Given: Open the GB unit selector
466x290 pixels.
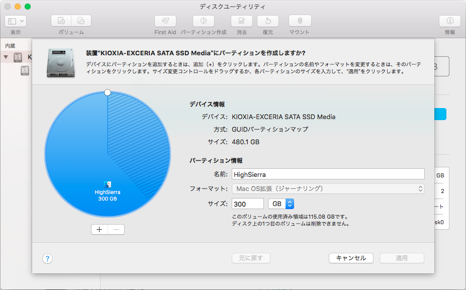Looking at the screenshot, I should 281,204.
